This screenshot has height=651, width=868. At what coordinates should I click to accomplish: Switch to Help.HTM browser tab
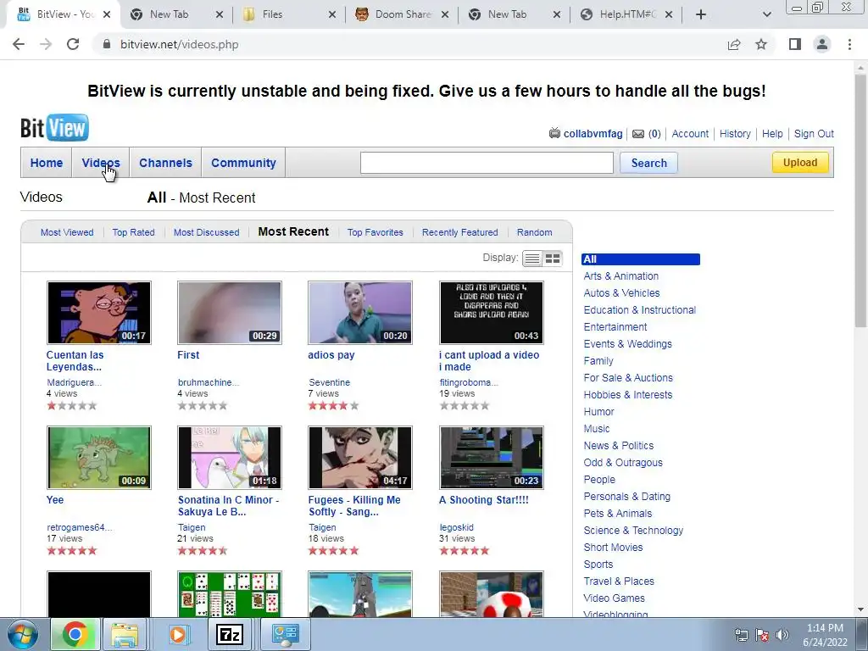pos(626,14)
